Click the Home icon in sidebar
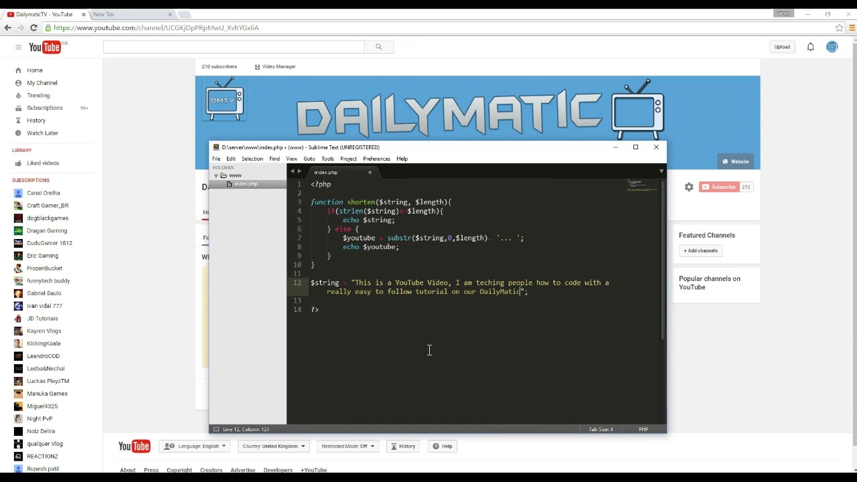The height and width of the screenshot is (482, 857). point(18,70)
